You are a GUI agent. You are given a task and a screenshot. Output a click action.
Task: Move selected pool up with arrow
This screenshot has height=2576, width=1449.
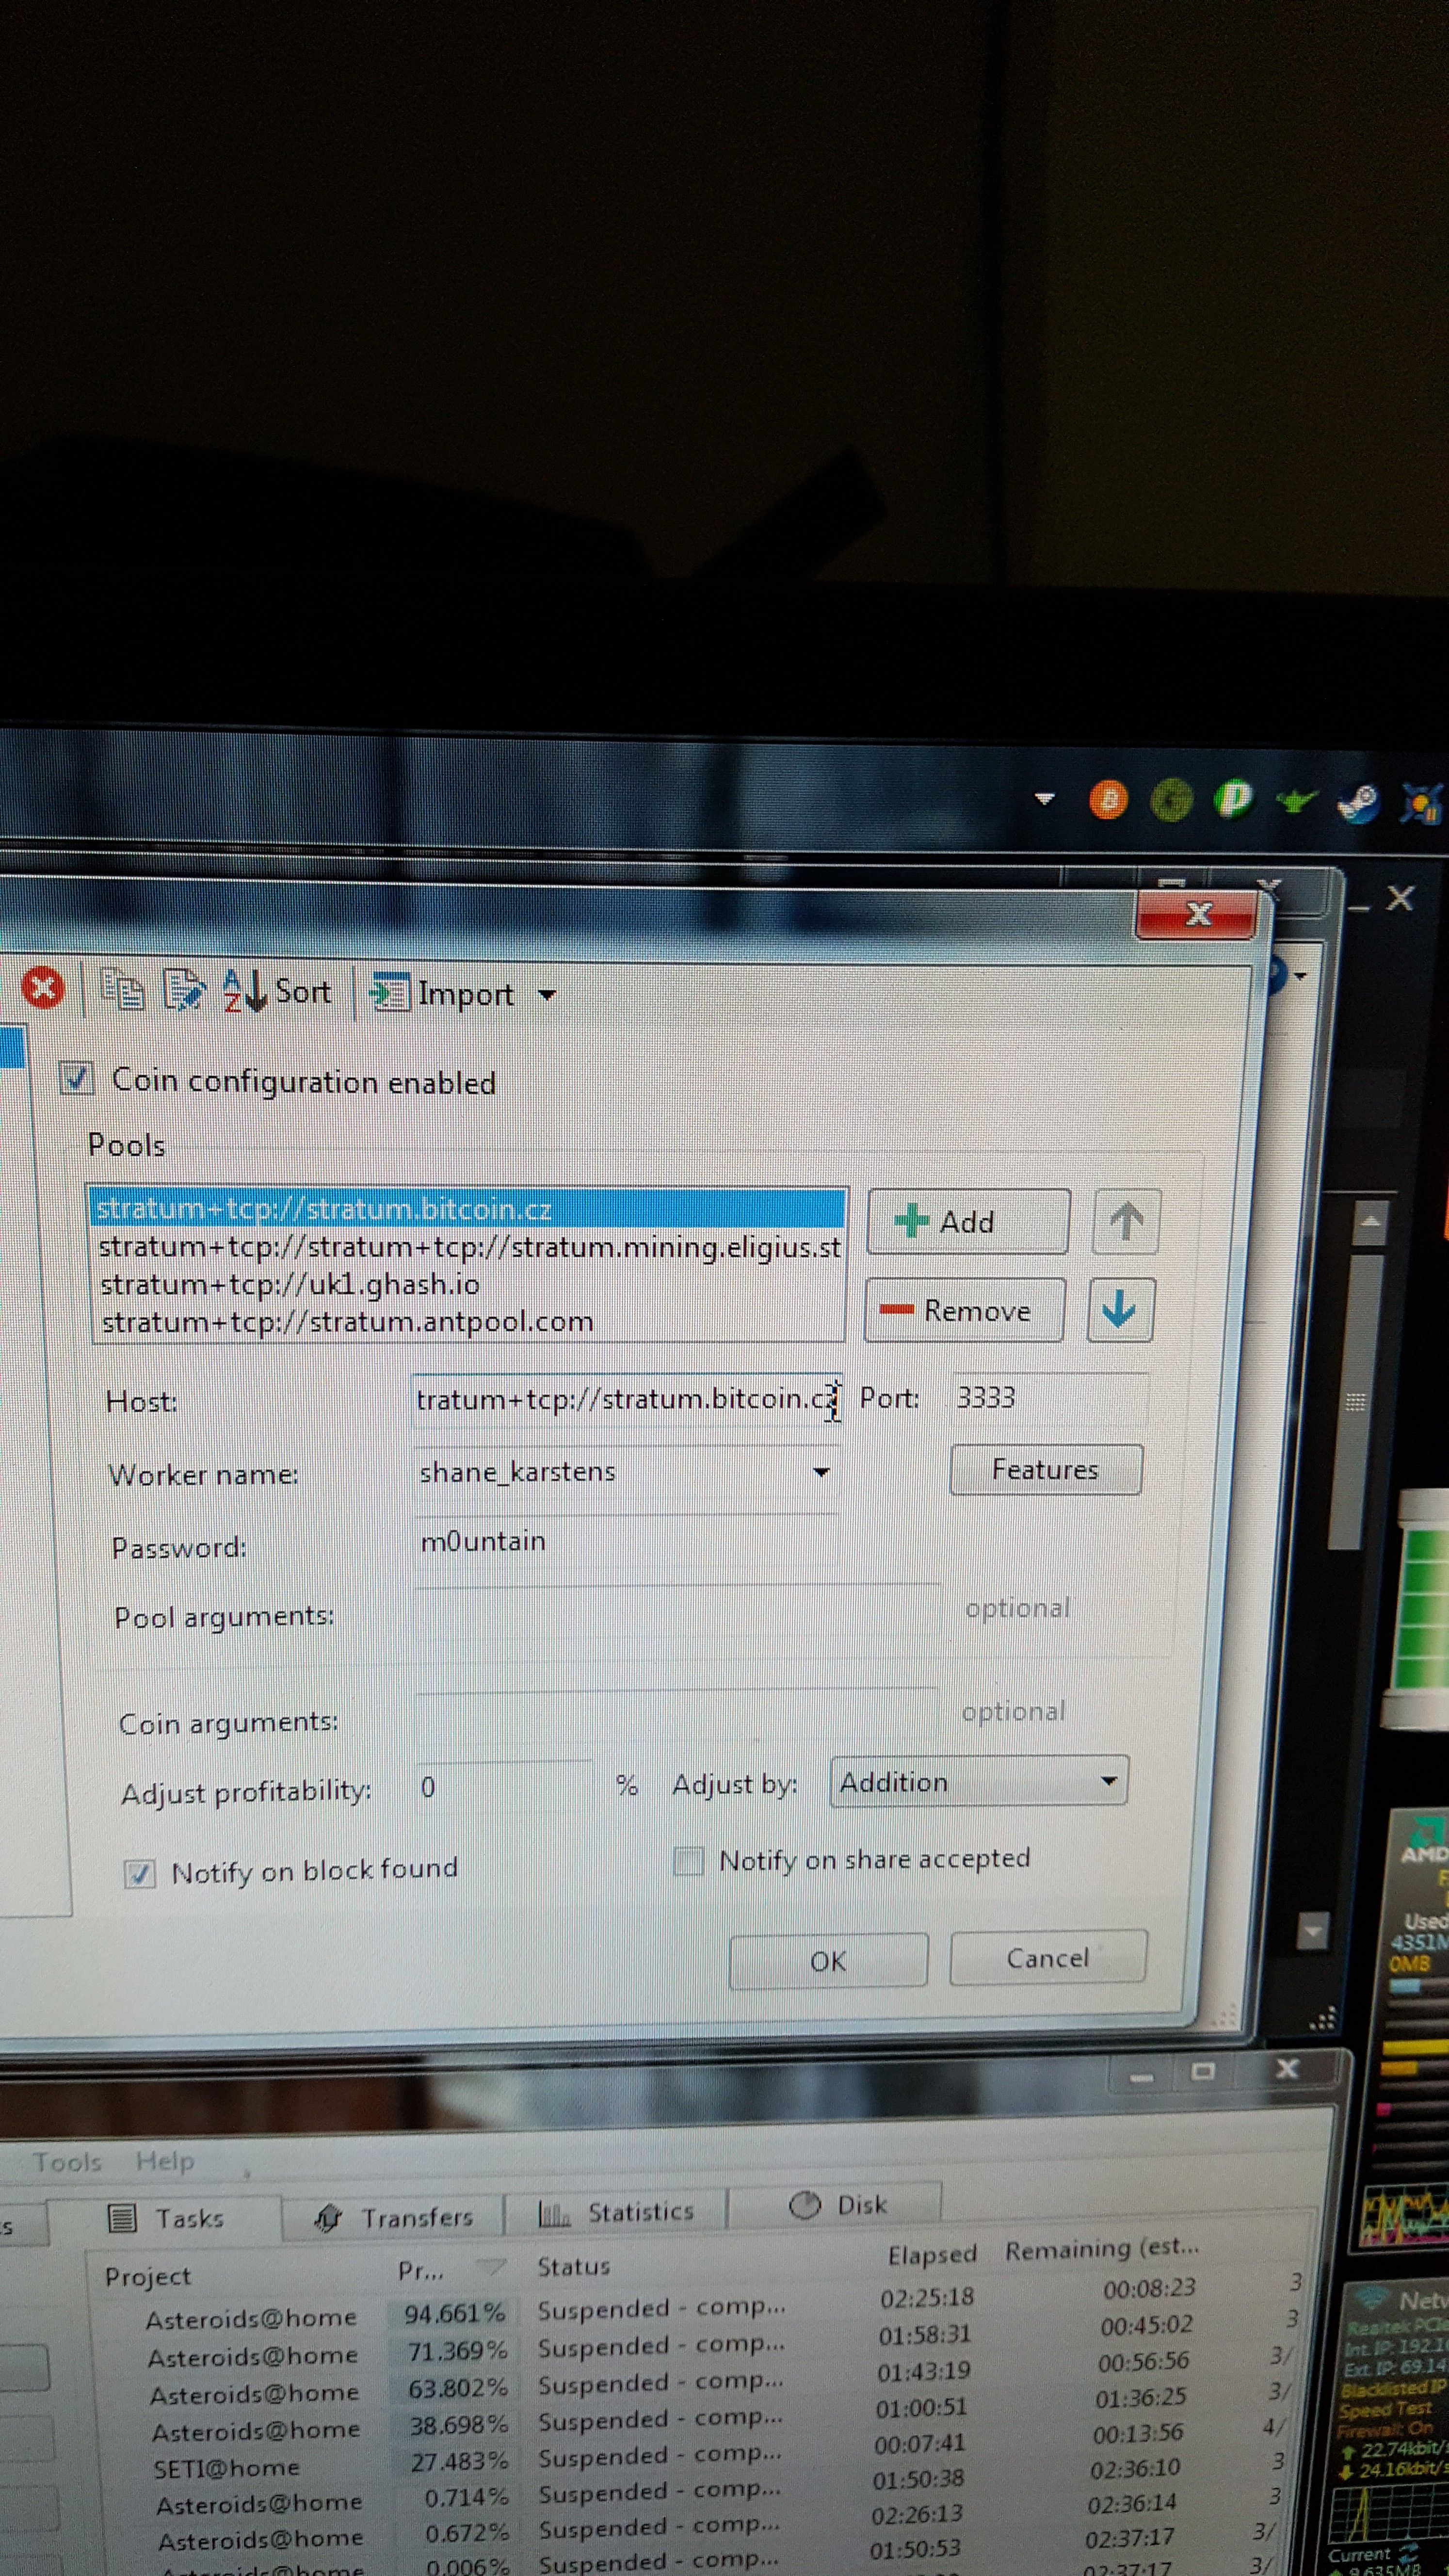tap(1126, 1221)
